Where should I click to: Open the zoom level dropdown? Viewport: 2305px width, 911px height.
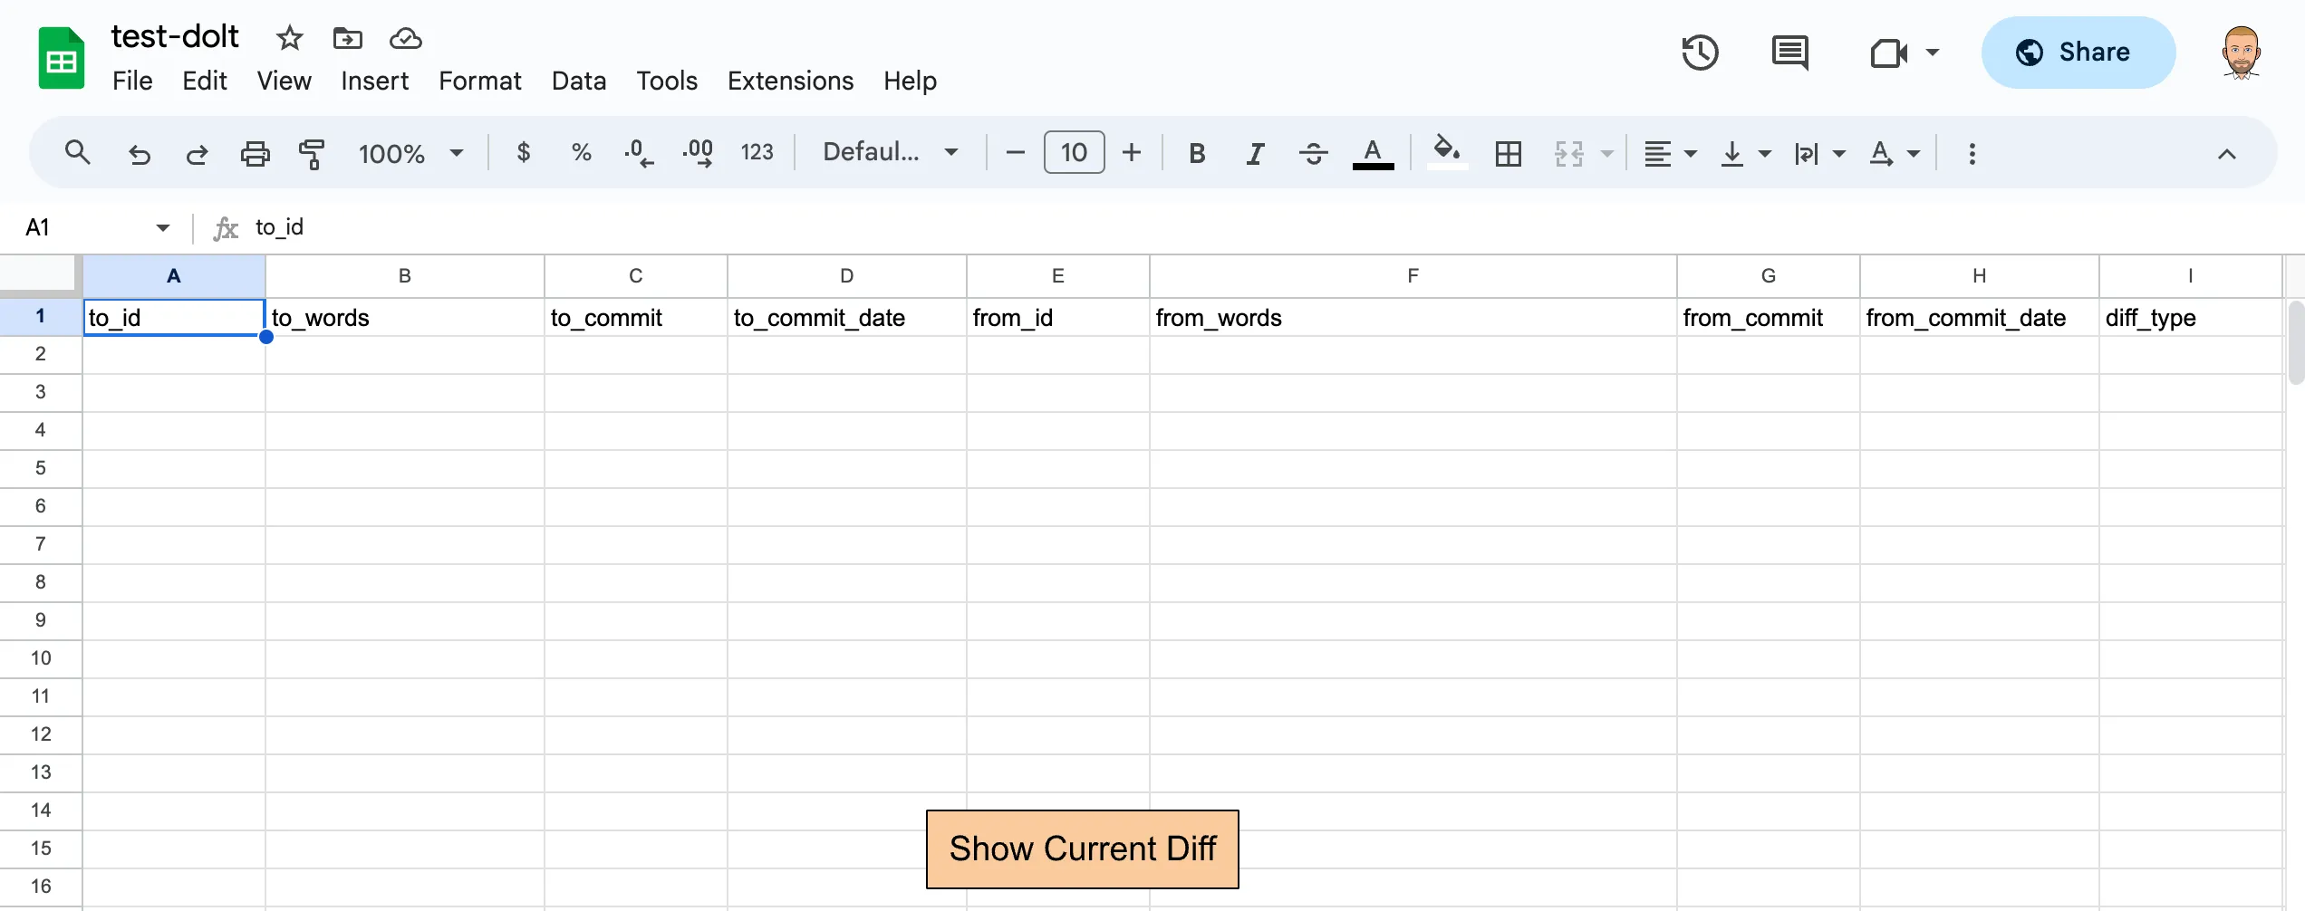[410, 153]
